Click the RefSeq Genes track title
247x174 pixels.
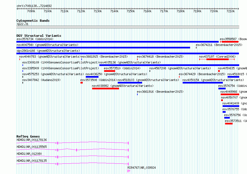coord(28,136)
